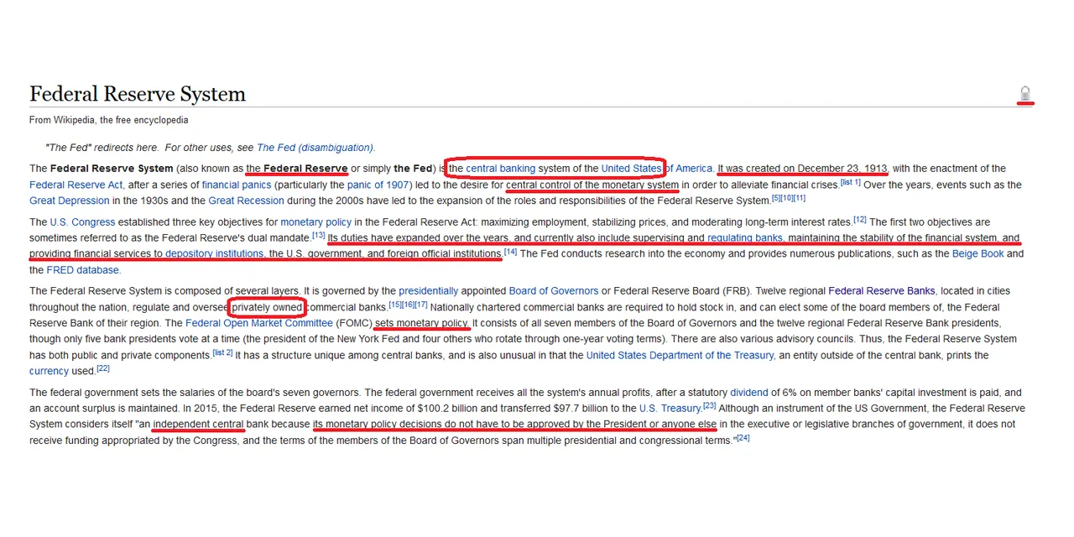Open the Great Depression link

coord(70,201)
